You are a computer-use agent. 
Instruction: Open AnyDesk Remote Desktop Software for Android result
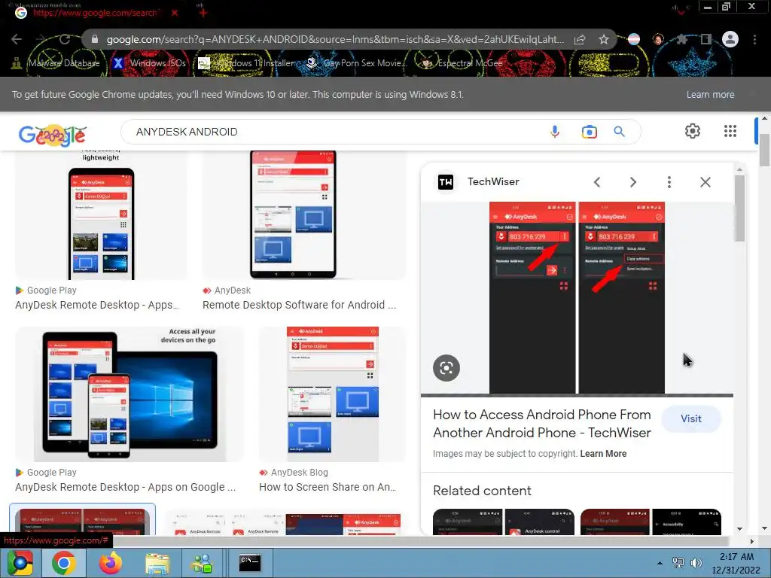[304, 216]
